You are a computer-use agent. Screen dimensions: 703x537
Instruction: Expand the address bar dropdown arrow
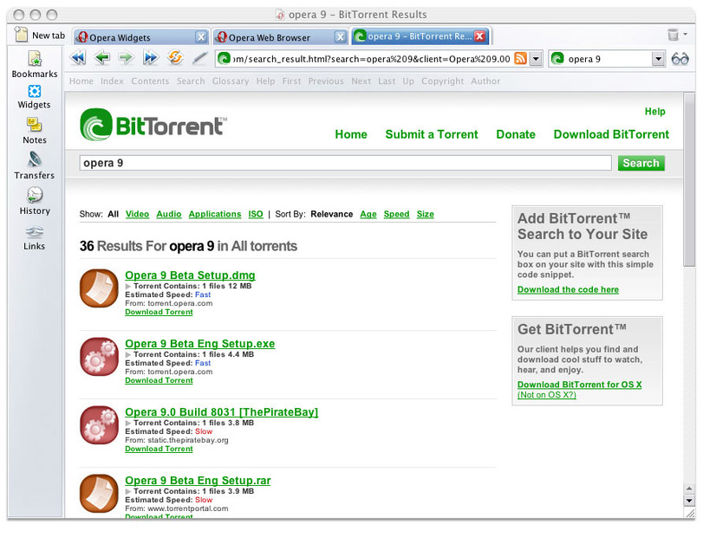pos(536,59)
